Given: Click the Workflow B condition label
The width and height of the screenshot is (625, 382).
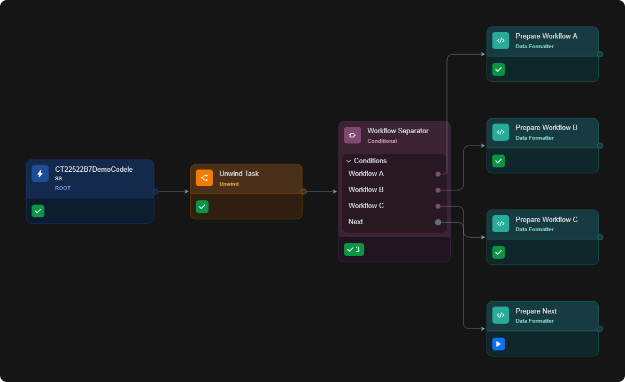Looking at the screenshot, I should coord(366,190).
